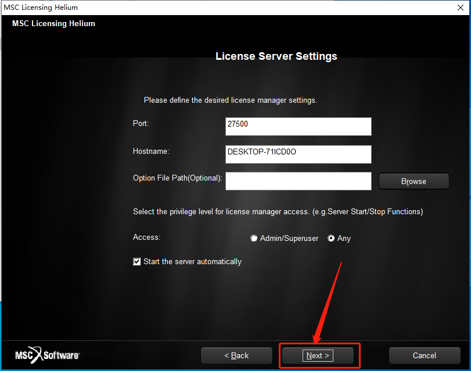The image size is (471, 371).
Task: Click the License Server Settings heading
Action: (276, 56)
